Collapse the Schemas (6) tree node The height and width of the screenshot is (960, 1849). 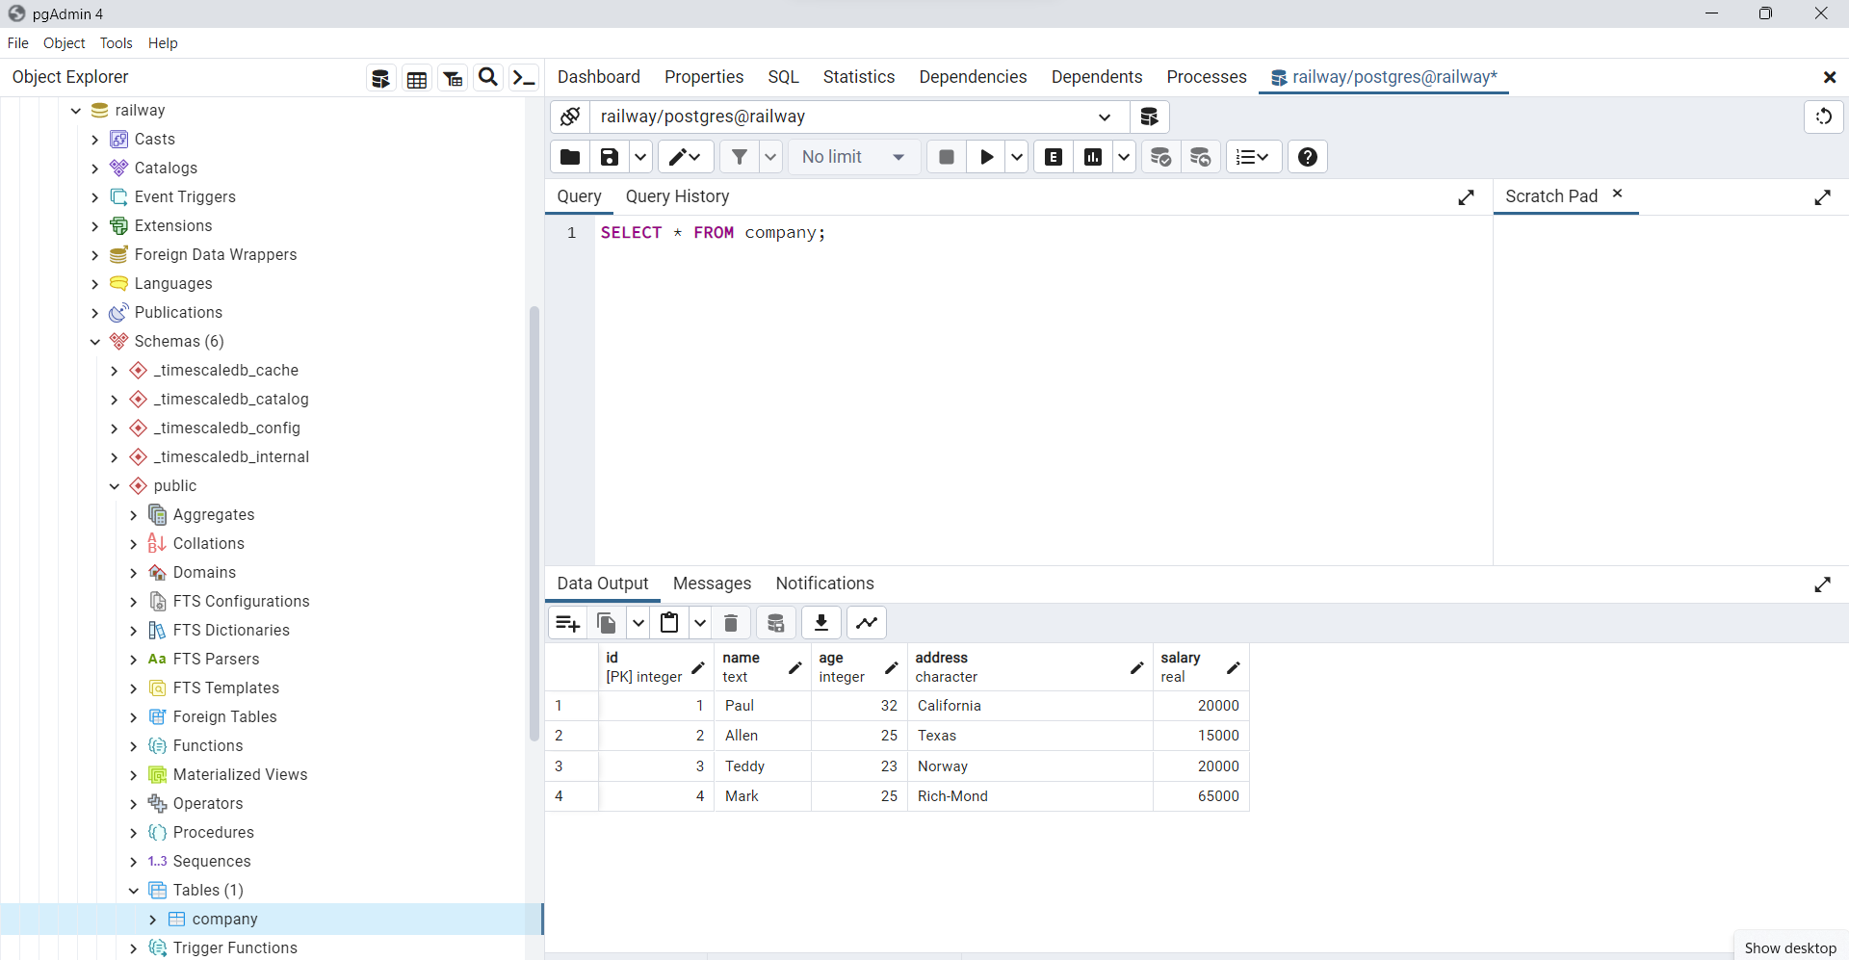pyautogui.click(x=94, y=342)
